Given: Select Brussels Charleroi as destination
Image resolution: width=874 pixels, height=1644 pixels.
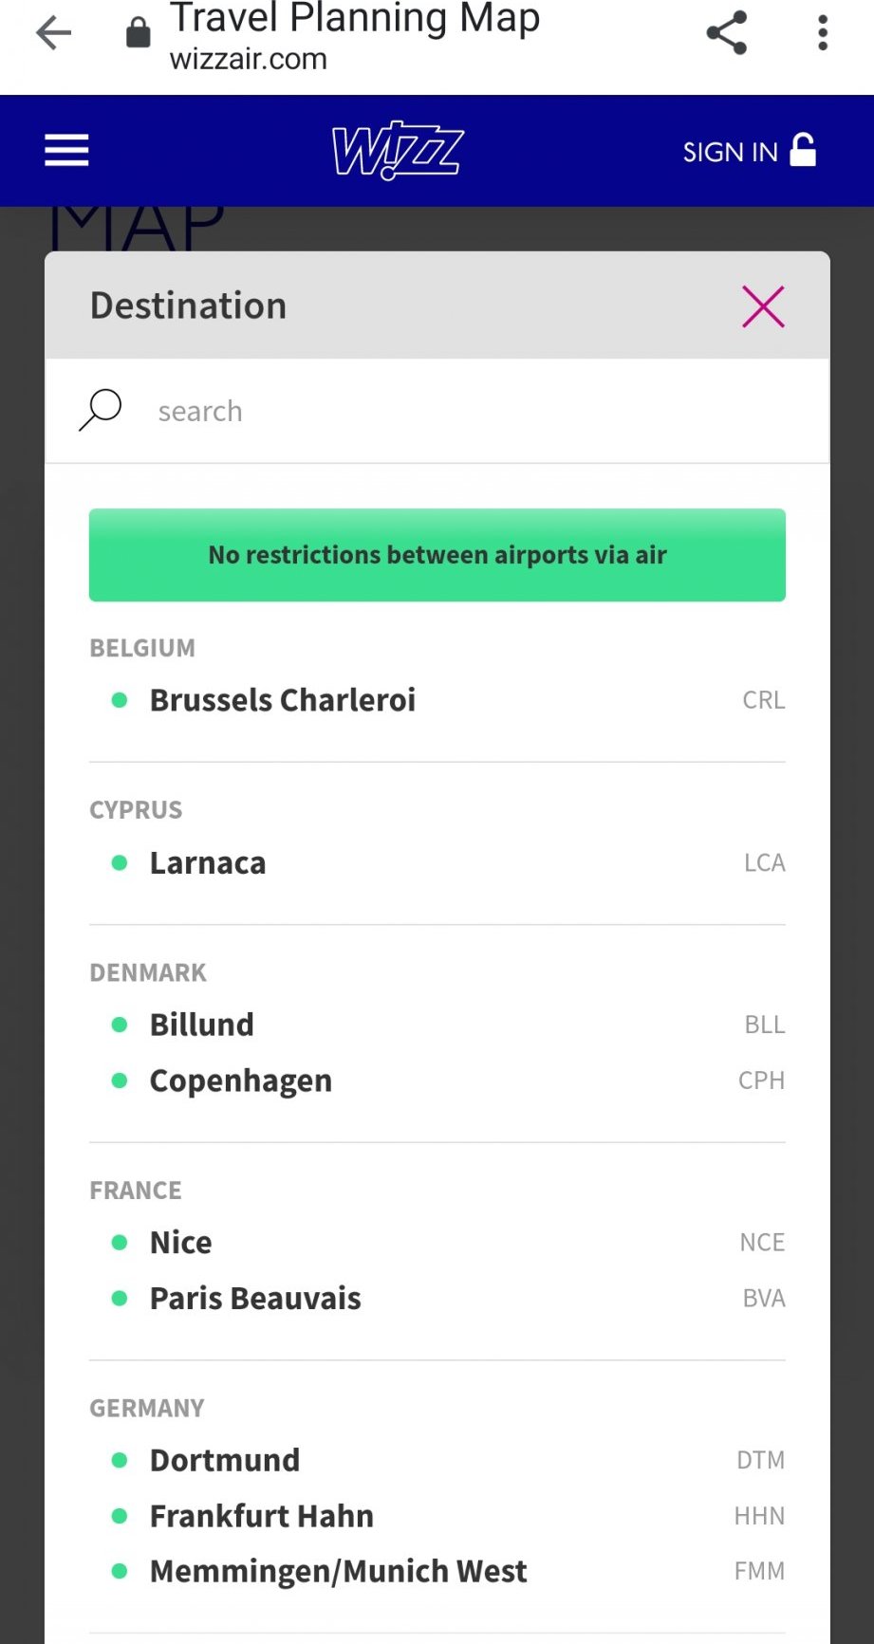Looking at the screenshot, I should pyautogui.click(x=283, y=700).
